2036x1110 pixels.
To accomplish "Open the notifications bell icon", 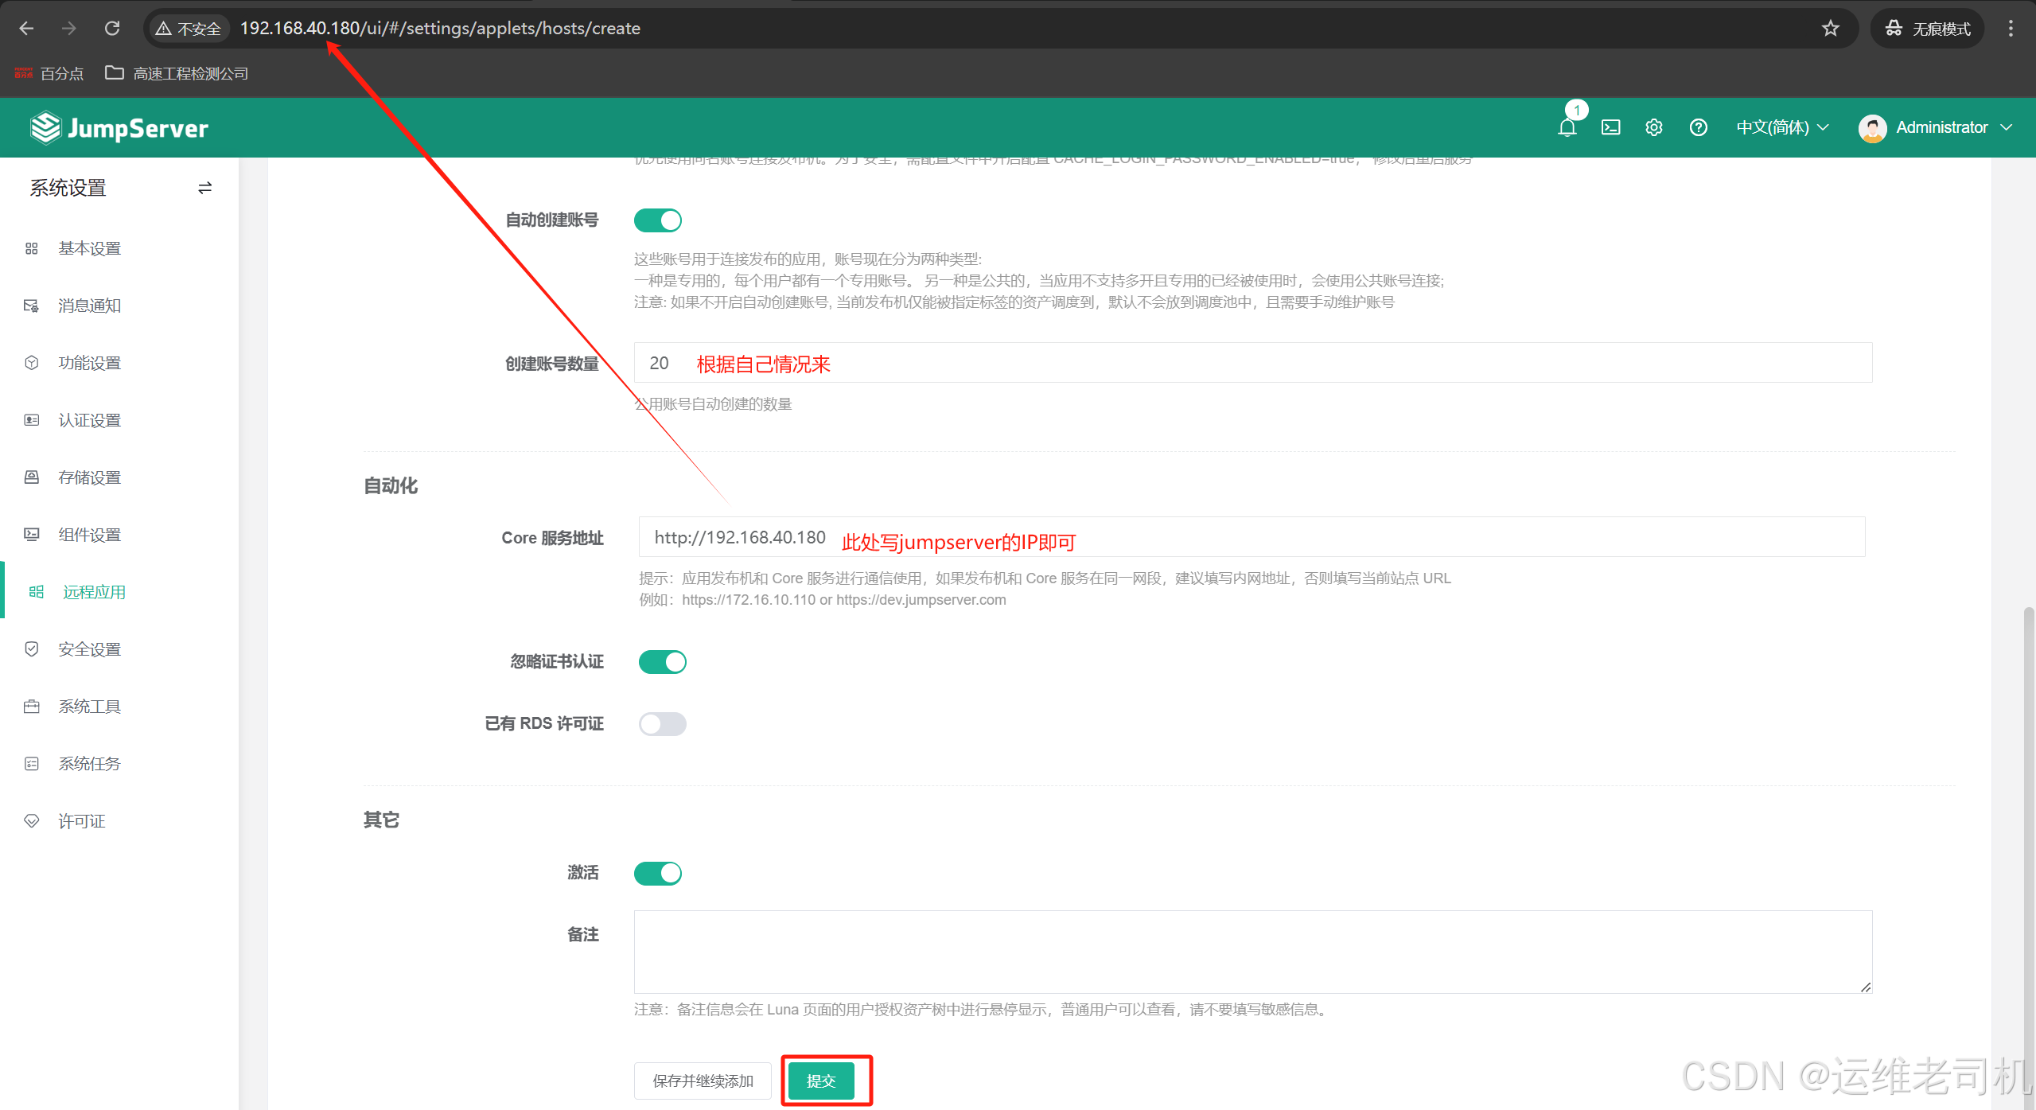I will 1567,127.
